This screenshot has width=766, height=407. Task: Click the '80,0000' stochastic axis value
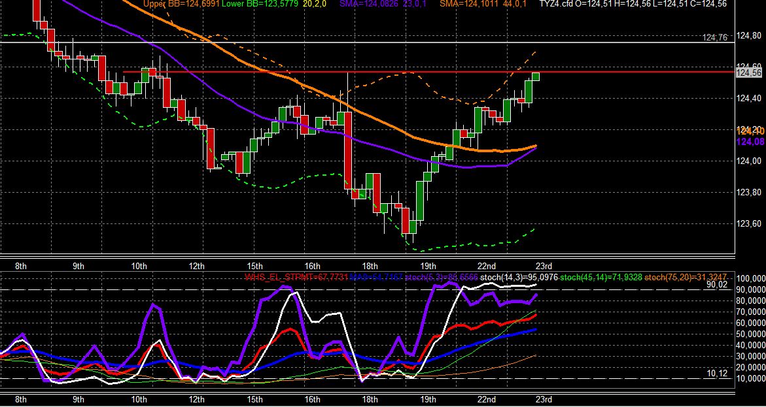pos(750,301)
